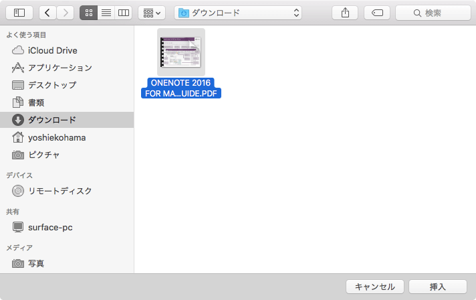Open アプリケーション in the sidebar
The width and height of the screenshot is (476, 300).
click(x=67, y=68)
